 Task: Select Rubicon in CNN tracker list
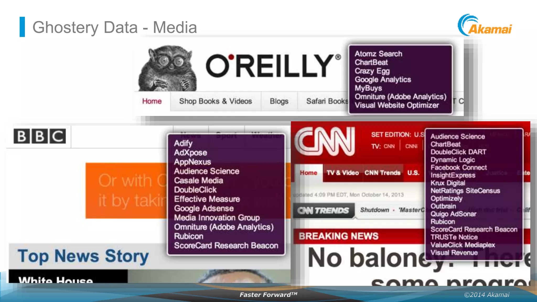443,222
